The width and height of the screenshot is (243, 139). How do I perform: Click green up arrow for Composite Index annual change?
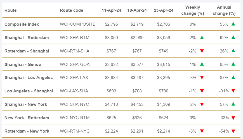233,24
